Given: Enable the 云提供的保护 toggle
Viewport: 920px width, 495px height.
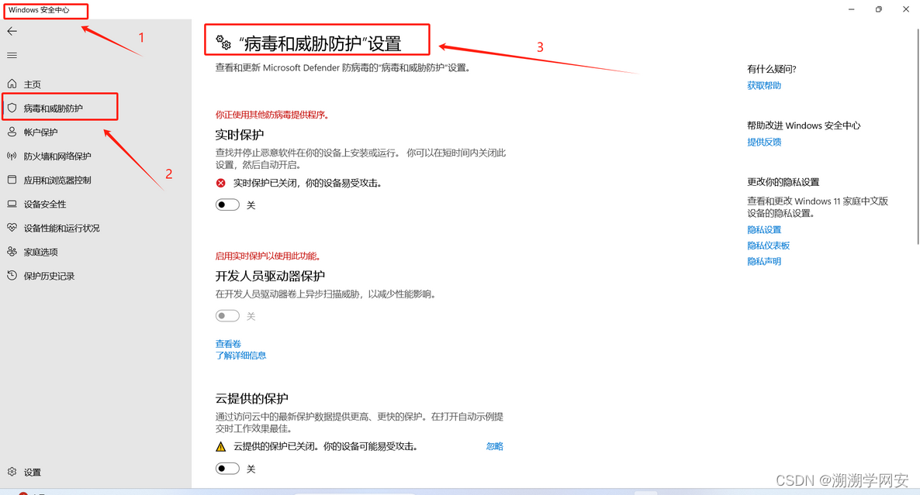Looking at the screenshot, I should (x=227, y=469).
